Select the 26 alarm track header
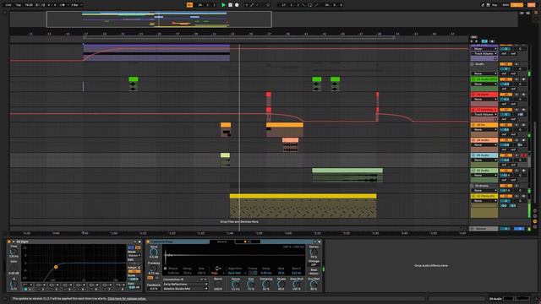This screenshot has width=541, height=304. pyautogui.click(x=484, y=95)
